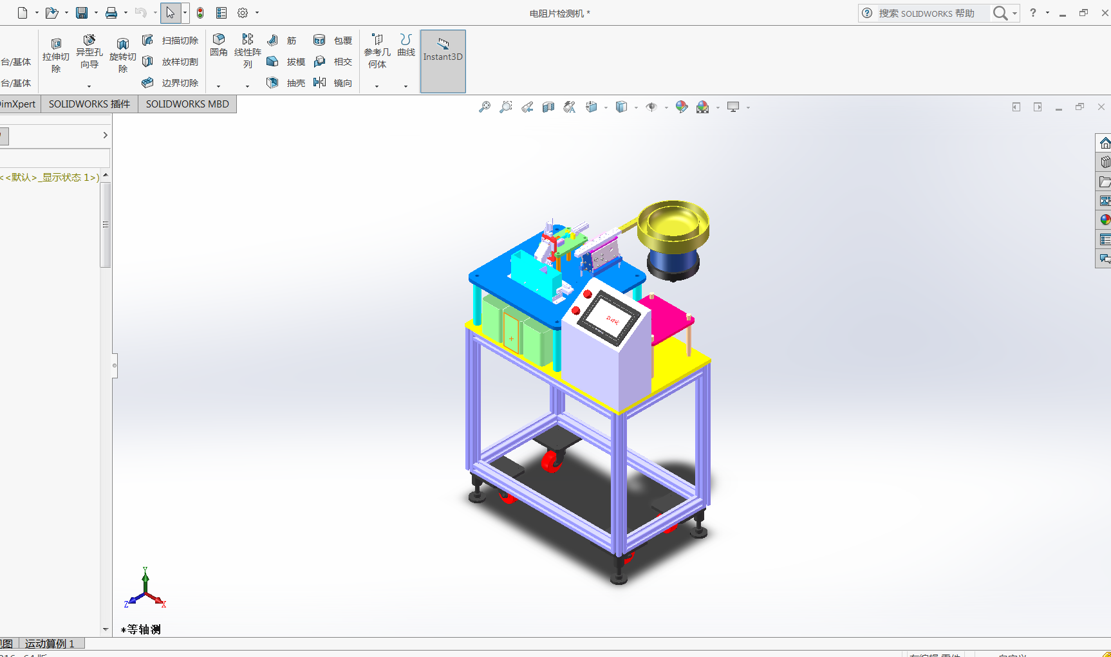Expand the 异型孔向导 dropdown arrow
The width and height of the screenshot is (1111, 657).
coord(89,86)
